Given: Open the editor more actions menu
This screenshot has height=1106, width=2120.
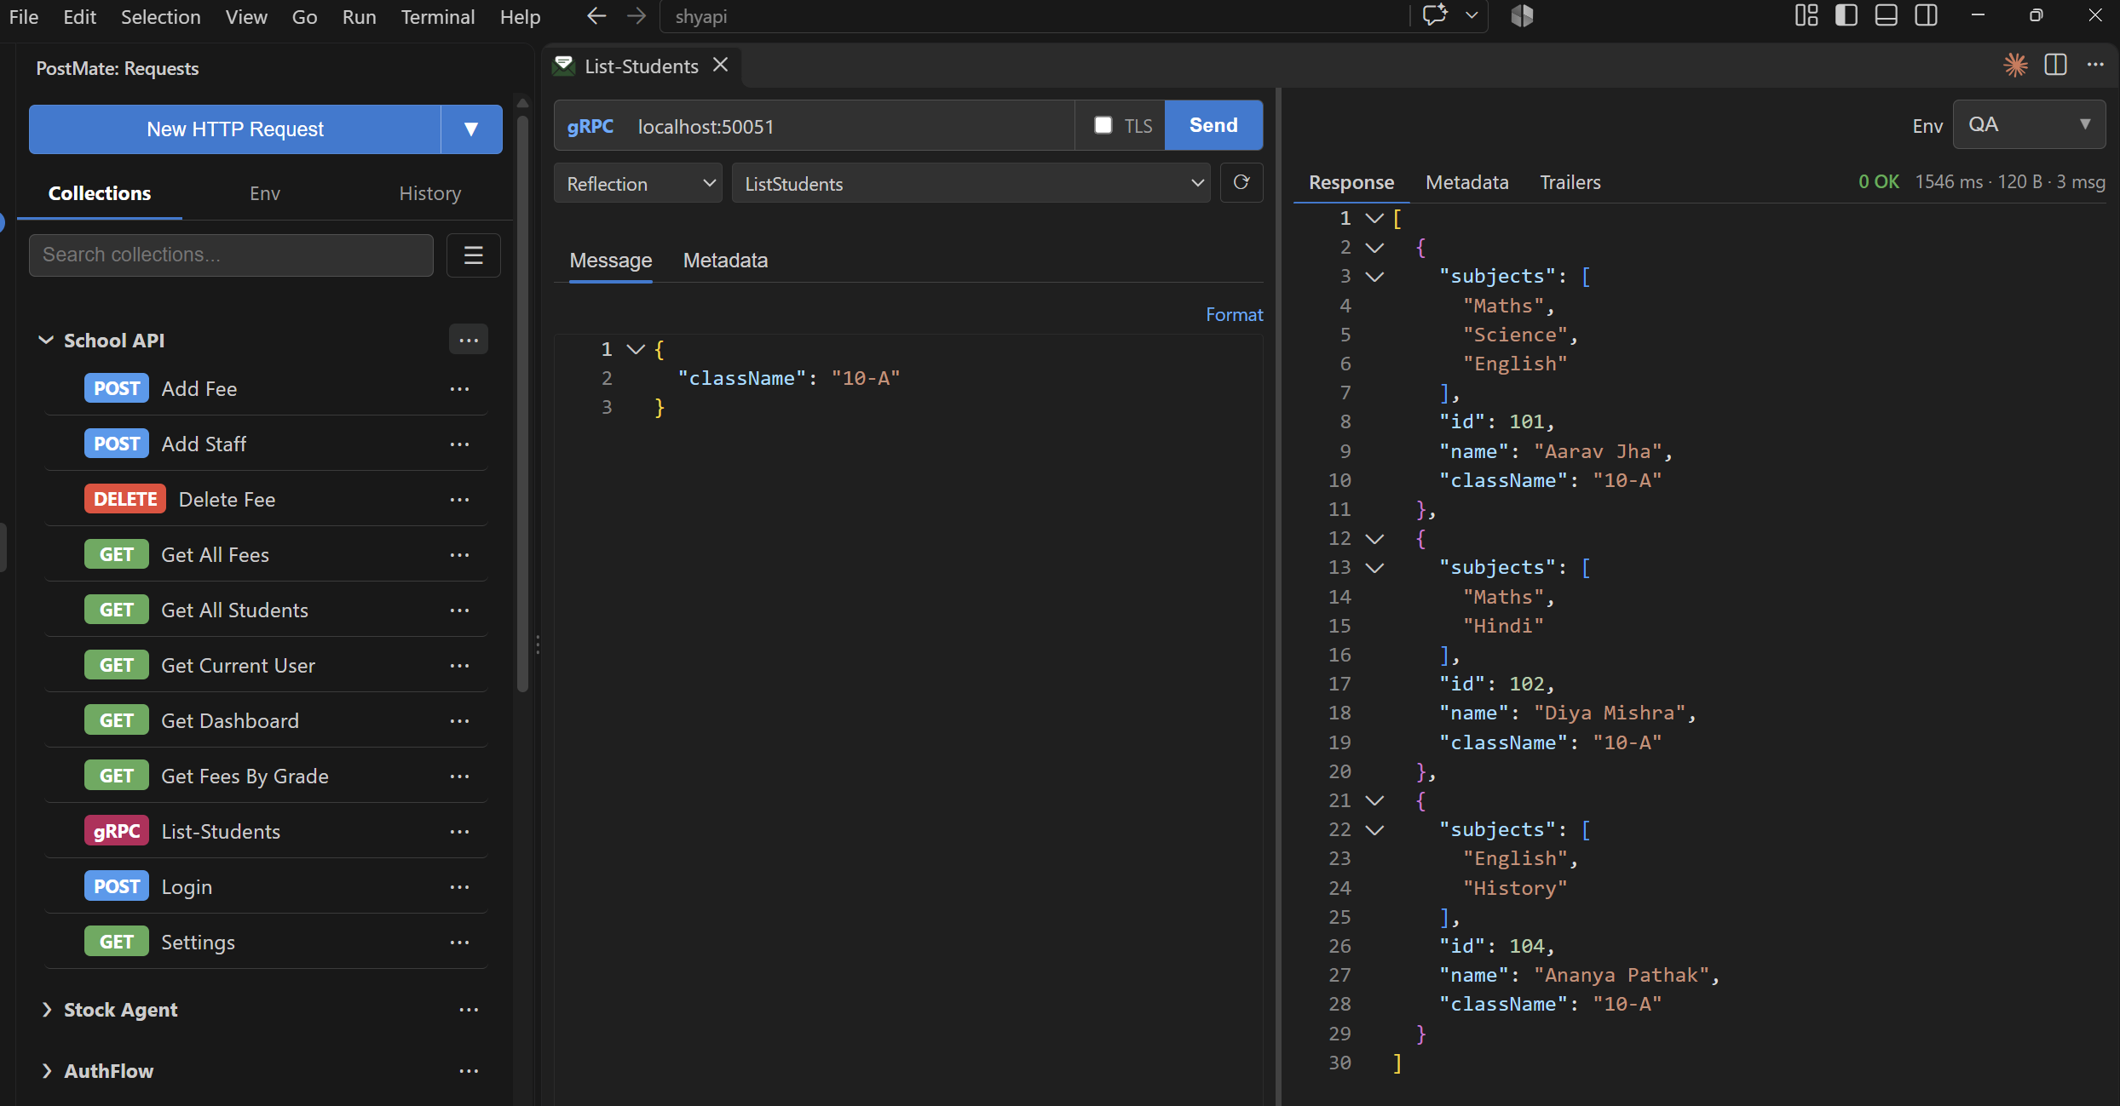Looking at the screenshot, I should [x=2095, y=66].
